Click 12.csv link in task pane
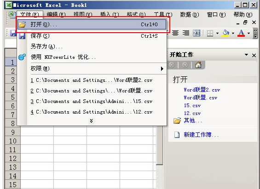 (192, 113)
